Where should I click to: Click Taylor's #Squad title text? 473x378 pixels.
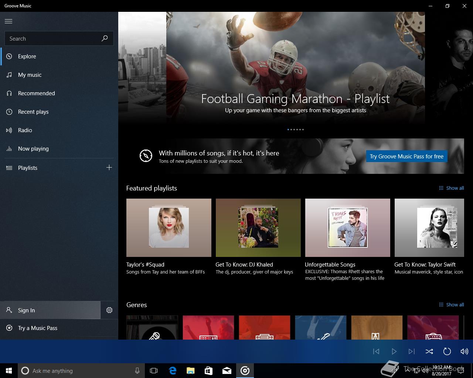point(145,264)
